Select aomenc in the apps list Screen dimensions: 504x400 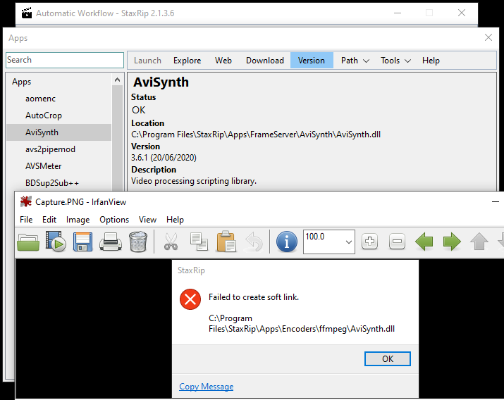coord(40,99)
